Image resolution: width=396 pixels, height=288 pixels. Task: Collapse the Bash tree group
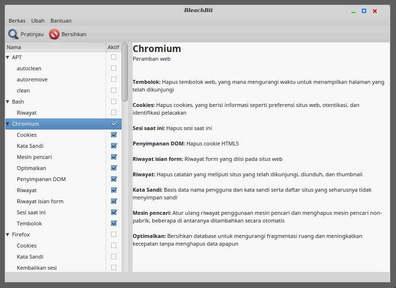[8, 102]
